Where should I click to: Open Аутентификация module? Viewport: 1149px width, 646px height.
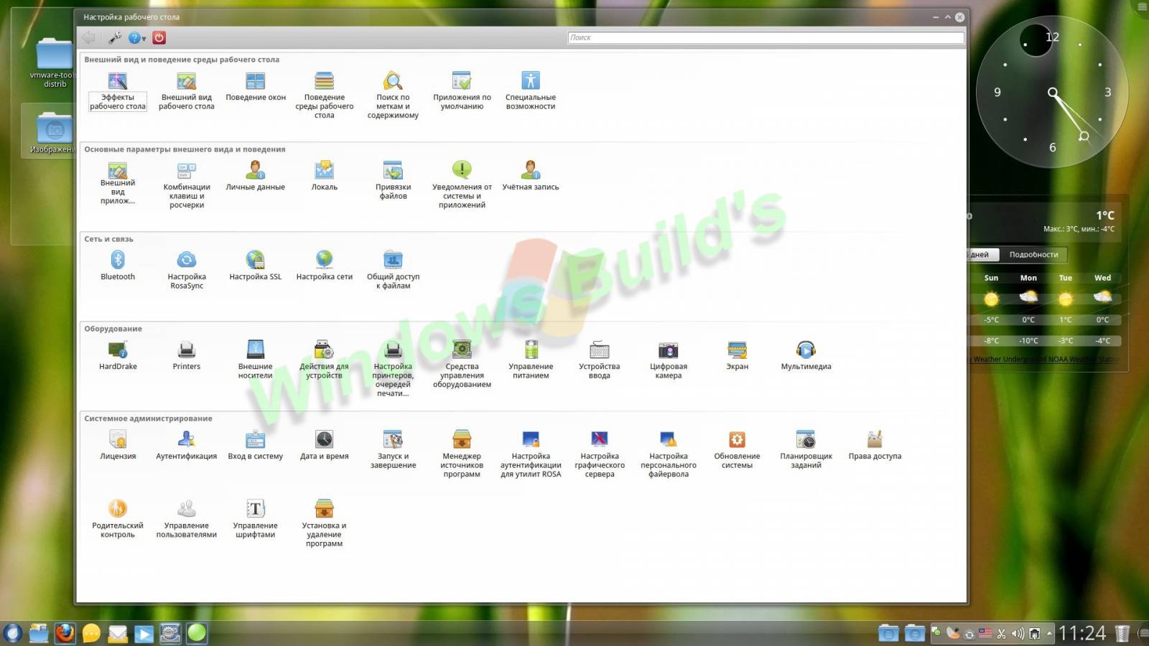187,446
